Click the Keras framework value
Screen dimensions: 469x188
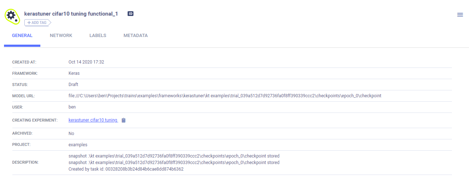point(74,73)
